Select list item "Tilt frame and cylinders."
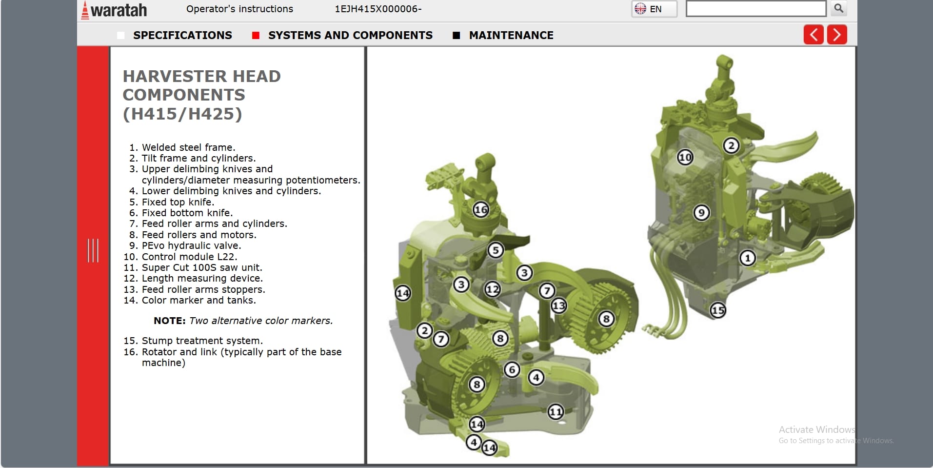Viewport: 933px width, 468px height. (199, 158)
